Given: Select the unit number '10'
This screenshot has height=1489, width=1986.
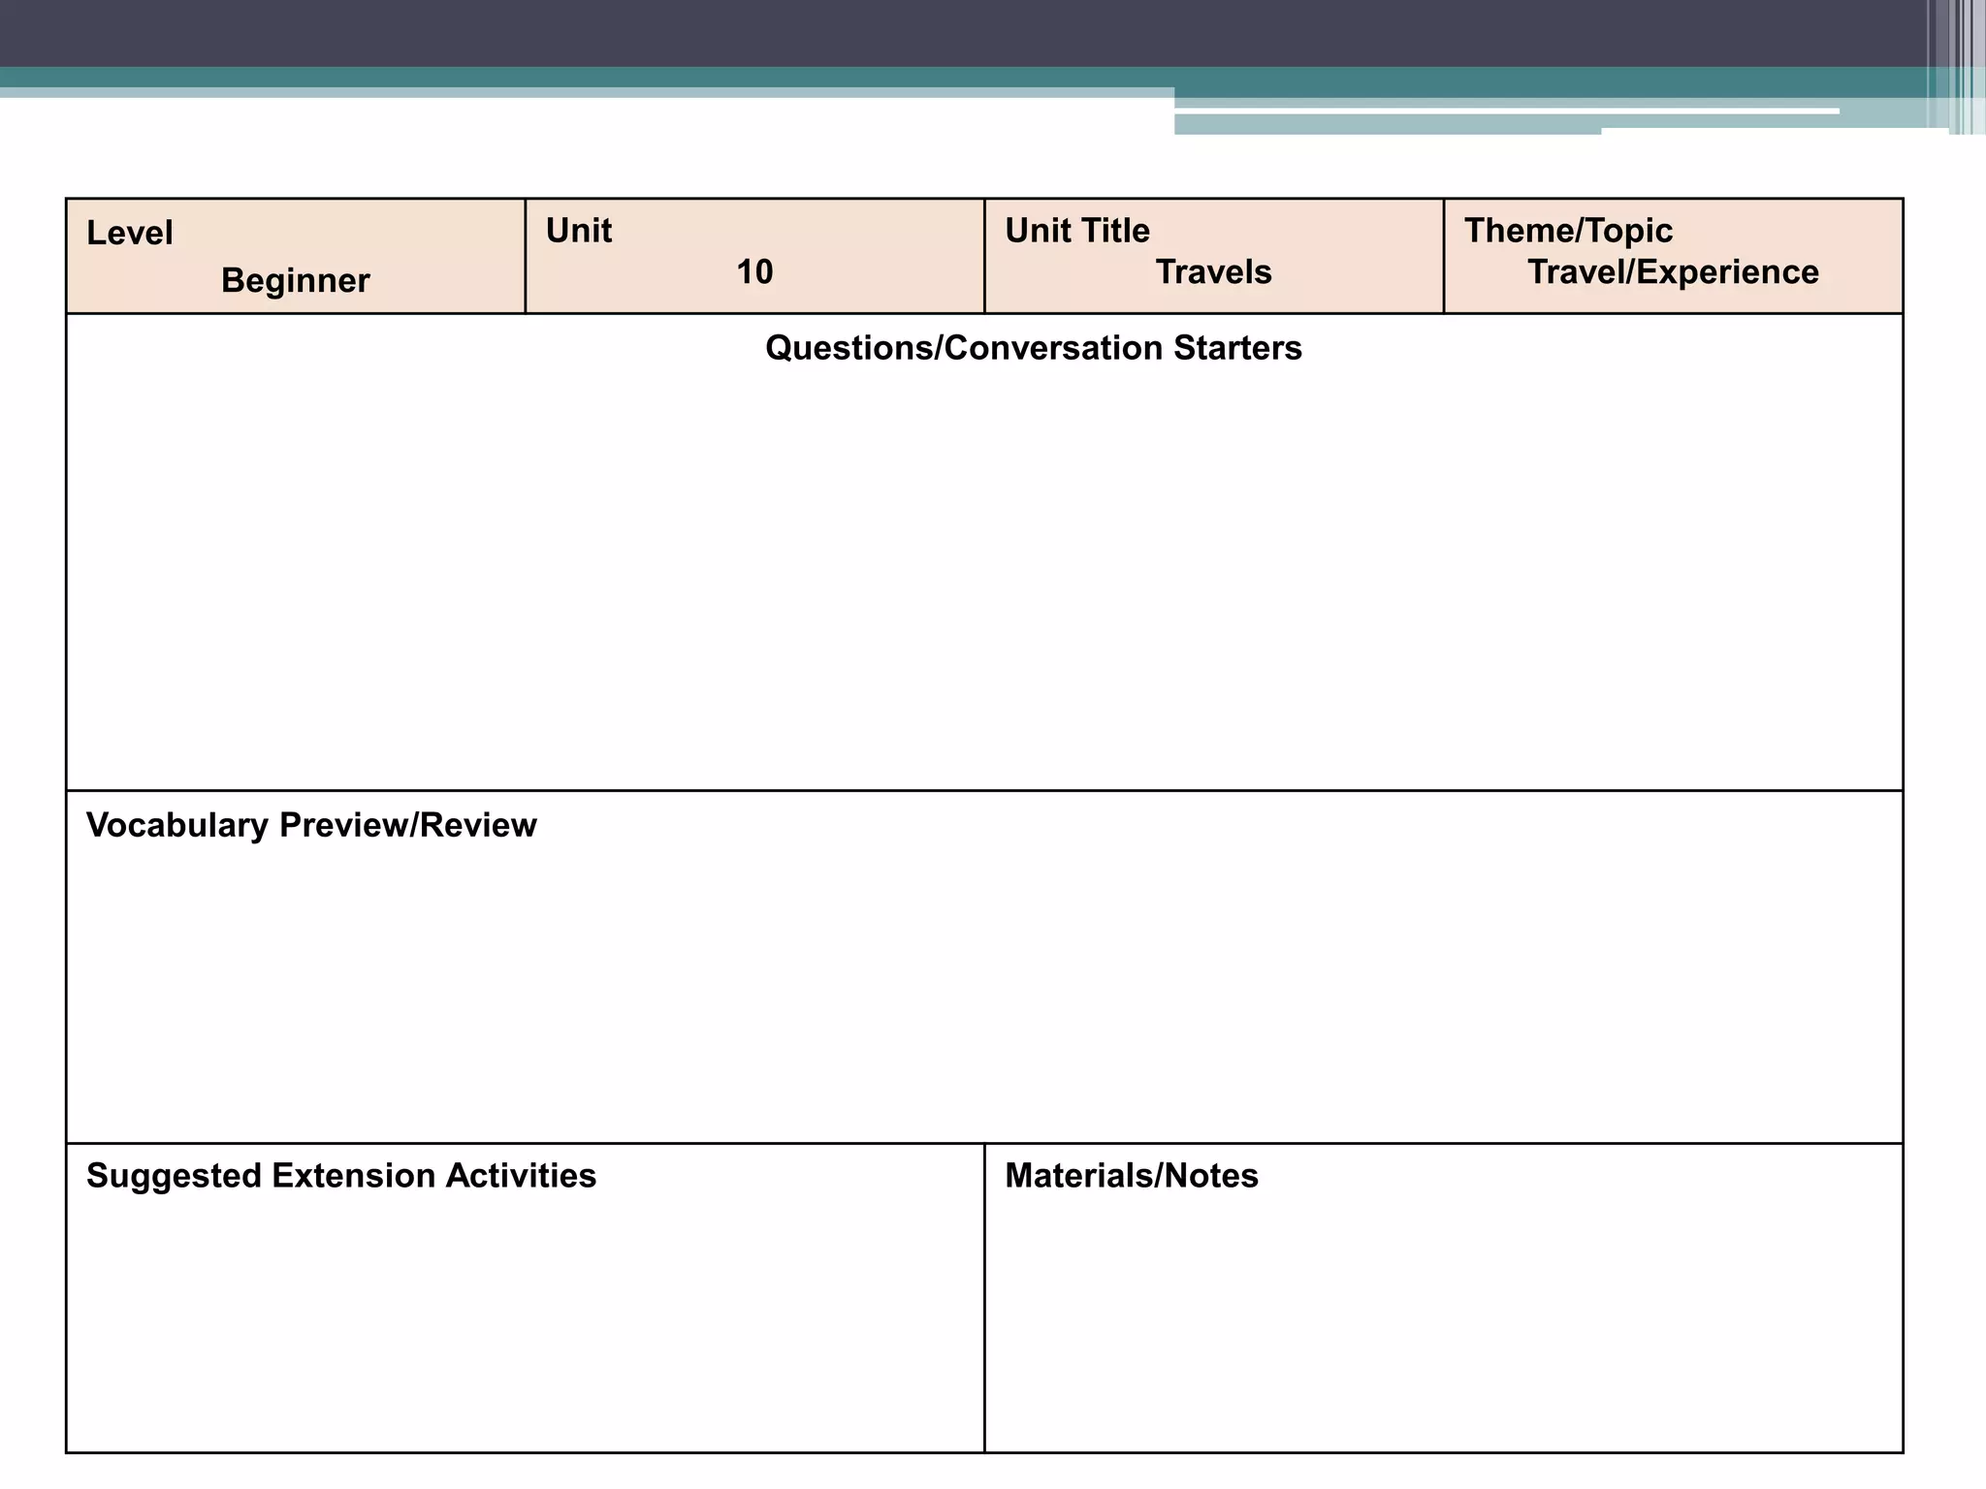Looking at the screenshot, I should coord(754,271).
